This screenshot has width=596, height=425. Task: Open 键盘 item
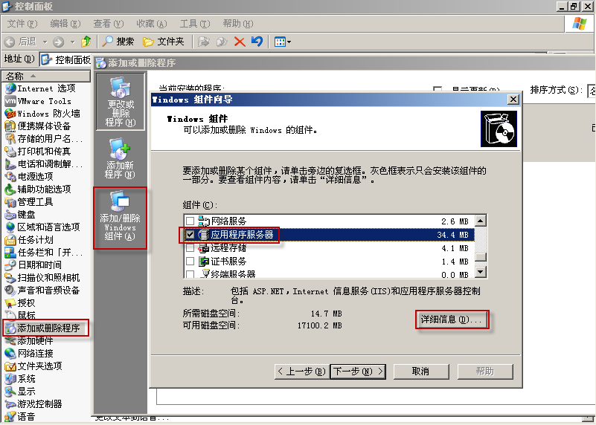(20, 215)
